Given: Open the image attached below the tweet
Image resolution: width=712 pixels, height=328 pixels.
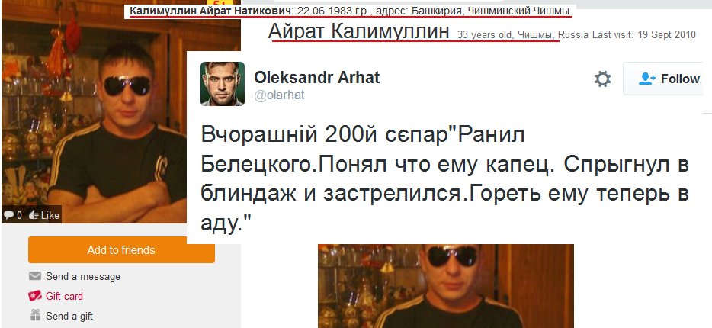Looking at the screenshot, I should (x=445, y=286).
